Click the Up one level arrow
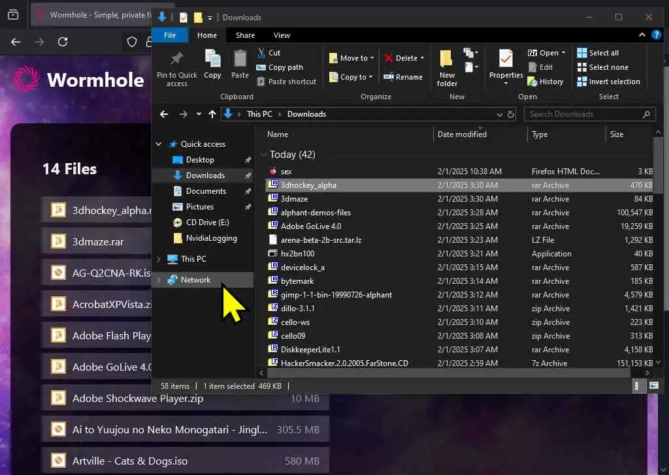 pyautogui.click(x=212, y=114)
